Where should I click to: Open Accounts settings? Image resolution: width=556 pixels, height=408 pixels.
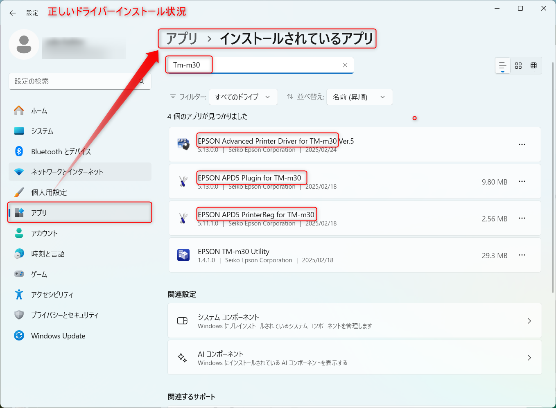[x=80, y=233]
